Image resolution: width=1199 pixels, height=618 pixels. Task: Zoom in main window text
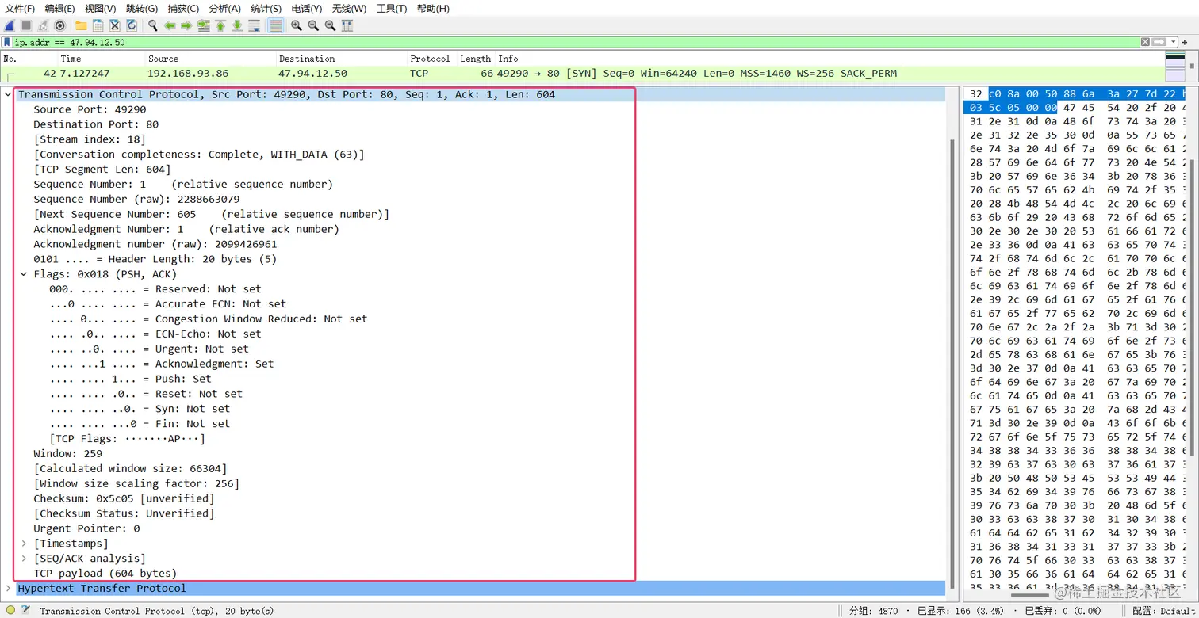pyautogui.click(x=296, y=25)
